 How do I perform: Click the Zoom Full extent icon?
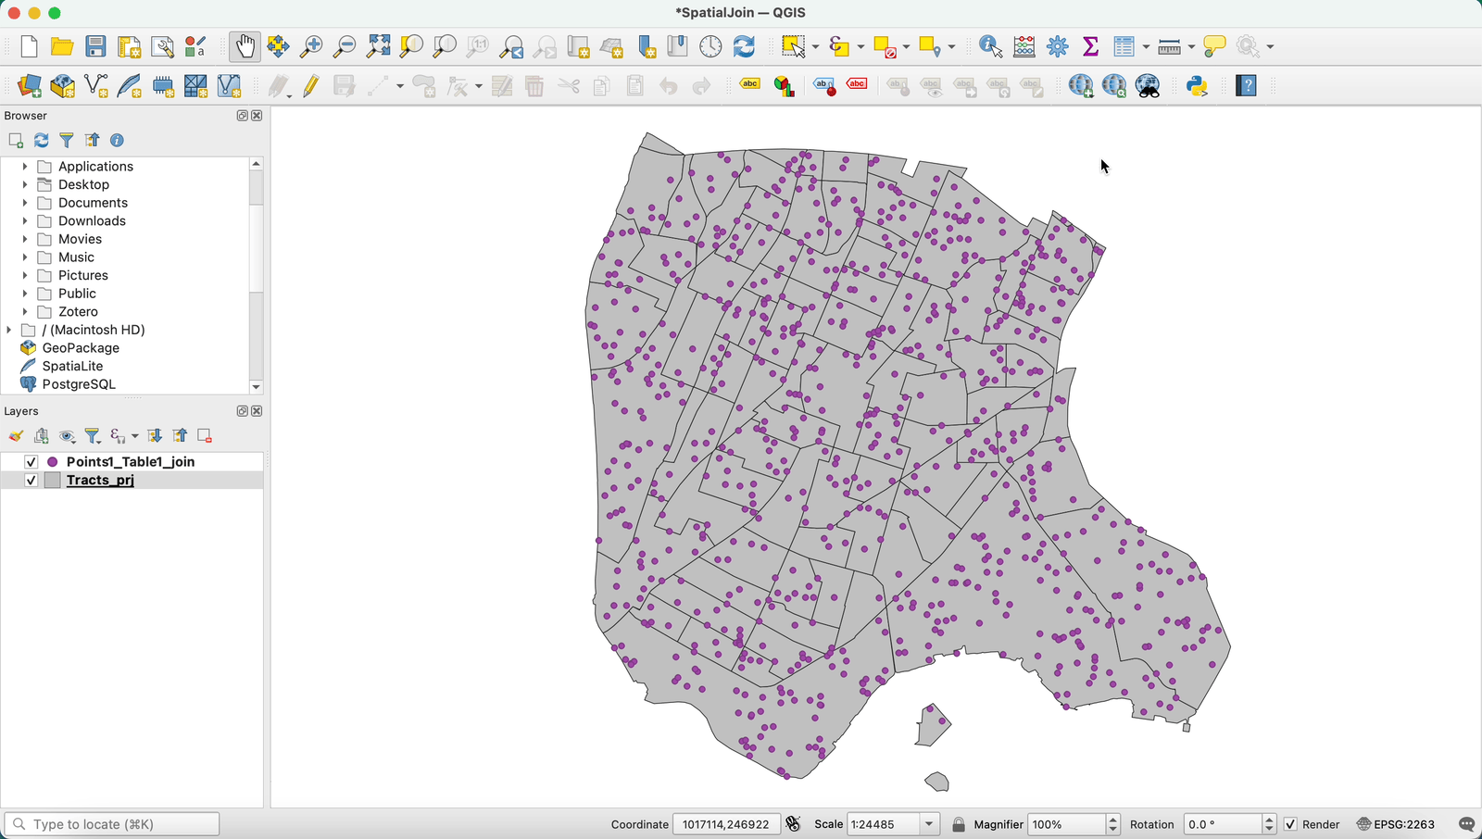(x=378, y=46)
